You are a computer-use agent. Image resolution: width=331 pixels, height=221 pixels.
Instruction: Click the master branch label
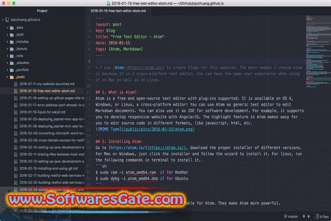[x=293, y=216]
